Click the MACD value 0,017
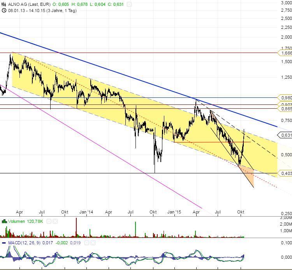 47,243
